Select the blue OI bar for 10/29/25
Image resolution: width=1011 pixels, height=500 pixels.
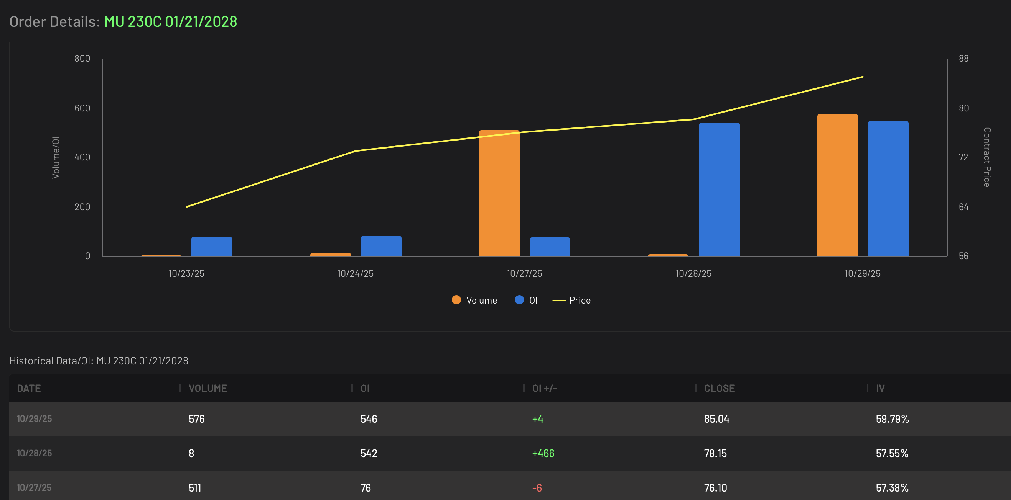[x=888, y=188]
